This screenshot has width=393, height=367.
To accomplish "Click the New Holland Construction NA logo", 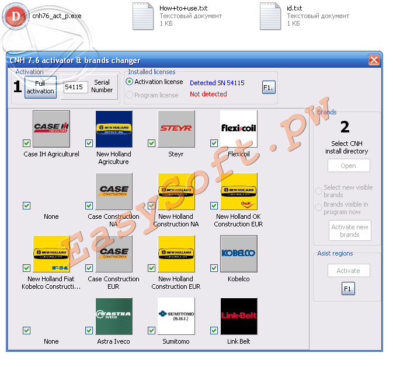I will [x=176, y=191].
